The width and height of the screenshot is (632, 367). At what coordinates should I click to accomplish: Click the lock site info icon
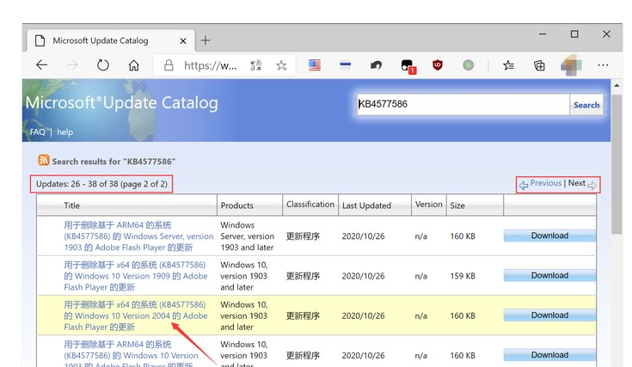point(169,64)
